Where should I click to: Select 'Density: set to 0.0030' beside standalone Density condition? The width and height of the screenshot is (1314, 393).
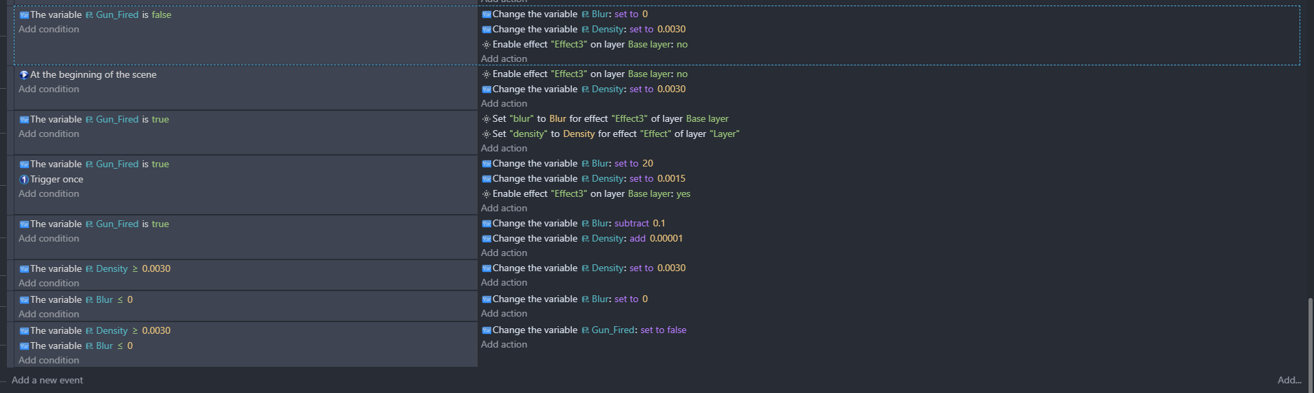pos(583,268)
